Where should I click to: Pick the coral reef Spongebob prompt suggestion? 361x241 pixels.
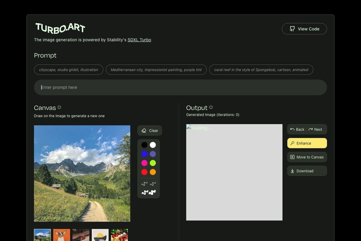261,70
